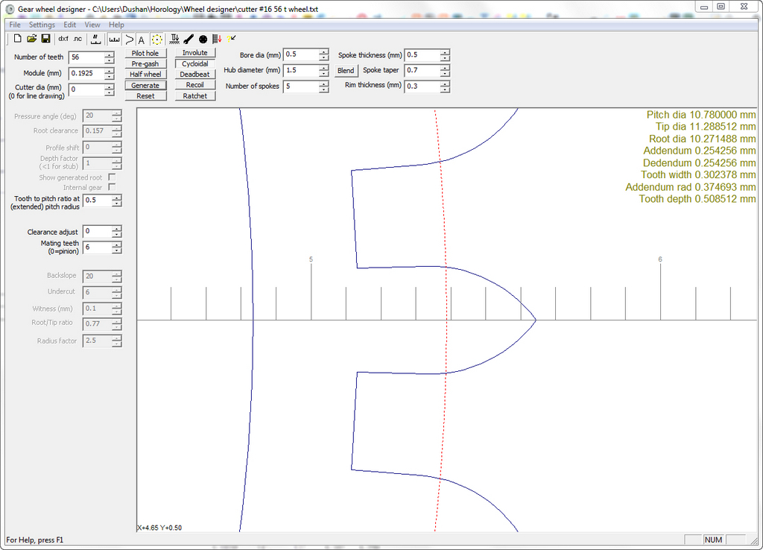Screen dimensions: 763x550
Task: Select the Cycloidal tooth profile button
Action: [195, 64]
